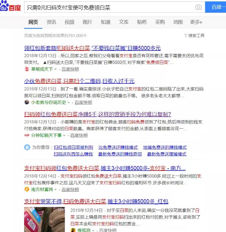Open camera image search in search box

pyautogui.click(x=198, y=7)
